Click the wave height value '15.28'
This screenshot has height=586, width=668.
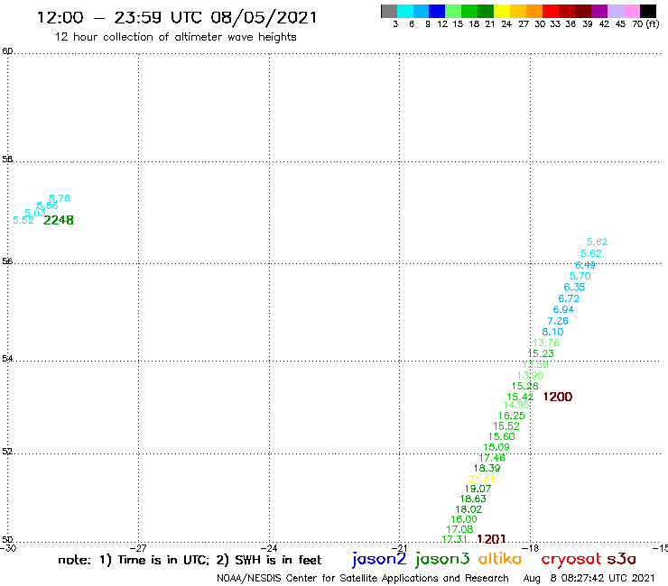point(524,386)
